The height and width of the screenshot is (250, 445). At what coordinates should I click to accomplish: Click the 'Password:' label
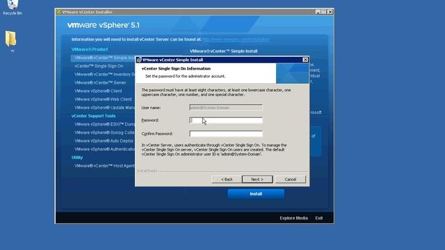150,120
